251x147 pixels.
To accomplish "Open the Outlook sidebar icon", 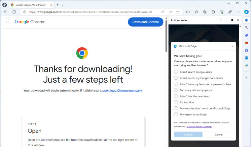I will pyautogui.click(x=246, y=58).
